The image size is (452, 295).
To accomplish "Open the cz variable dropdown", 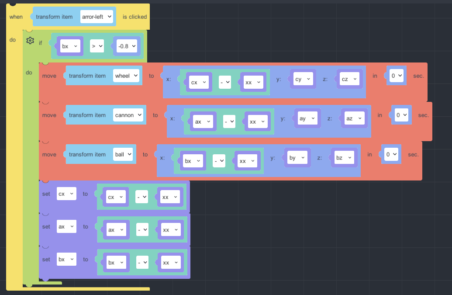I will click(x=348, y=79).
